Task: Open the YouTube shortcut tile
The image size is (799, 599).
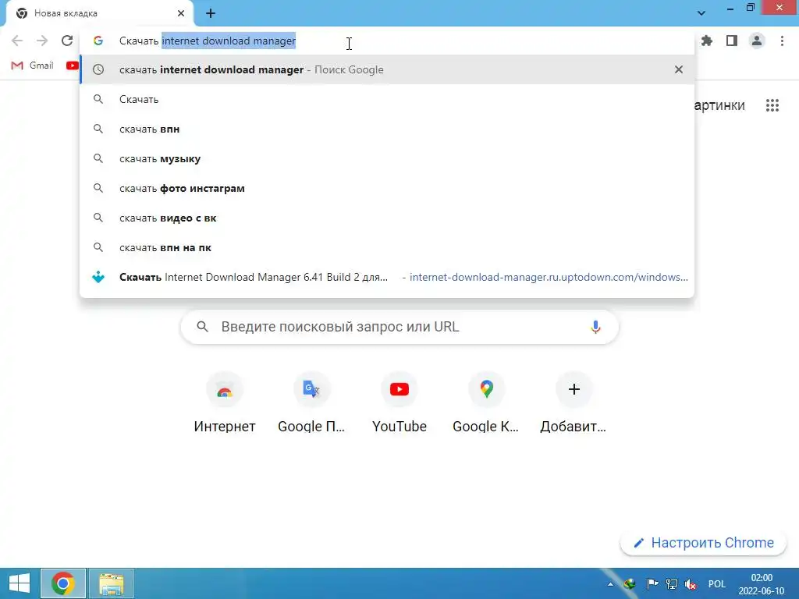Action: 399,403
